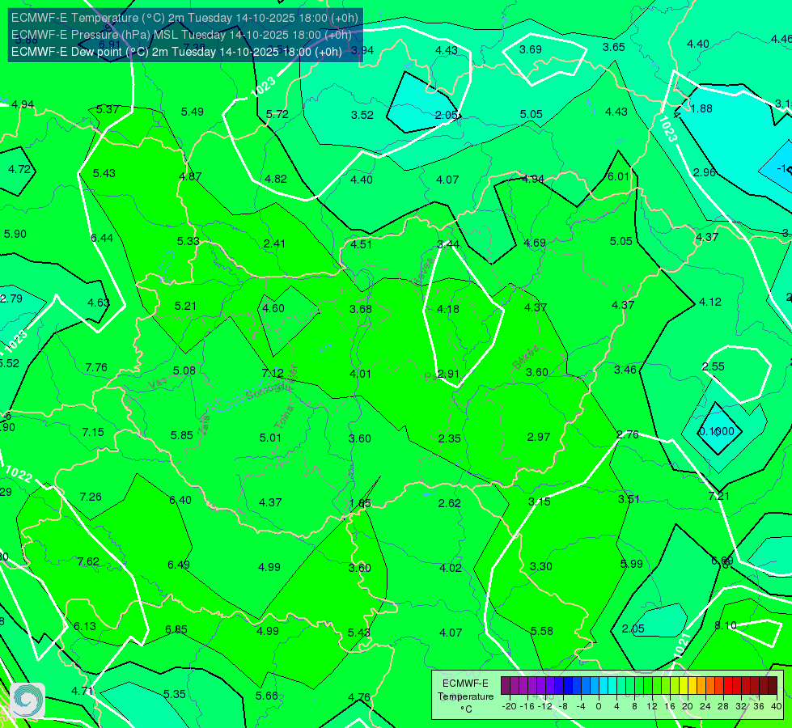Click the map value 4.02
792x728 pixels.
[x=450, y=568]
